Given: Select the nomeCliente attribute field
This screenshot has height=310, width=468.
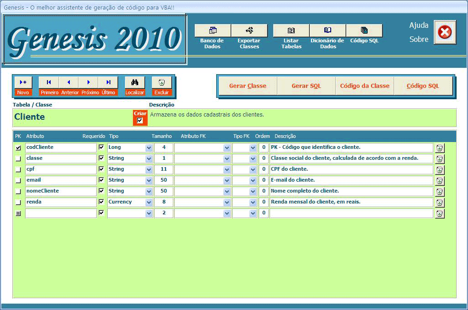Looking at the screenshot, I should point(61,191).
